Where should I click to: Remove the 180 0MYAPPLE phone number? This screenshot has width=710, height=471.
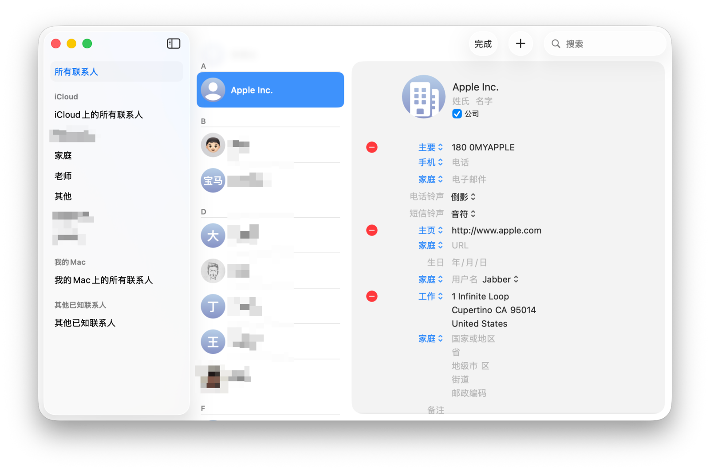372,147
